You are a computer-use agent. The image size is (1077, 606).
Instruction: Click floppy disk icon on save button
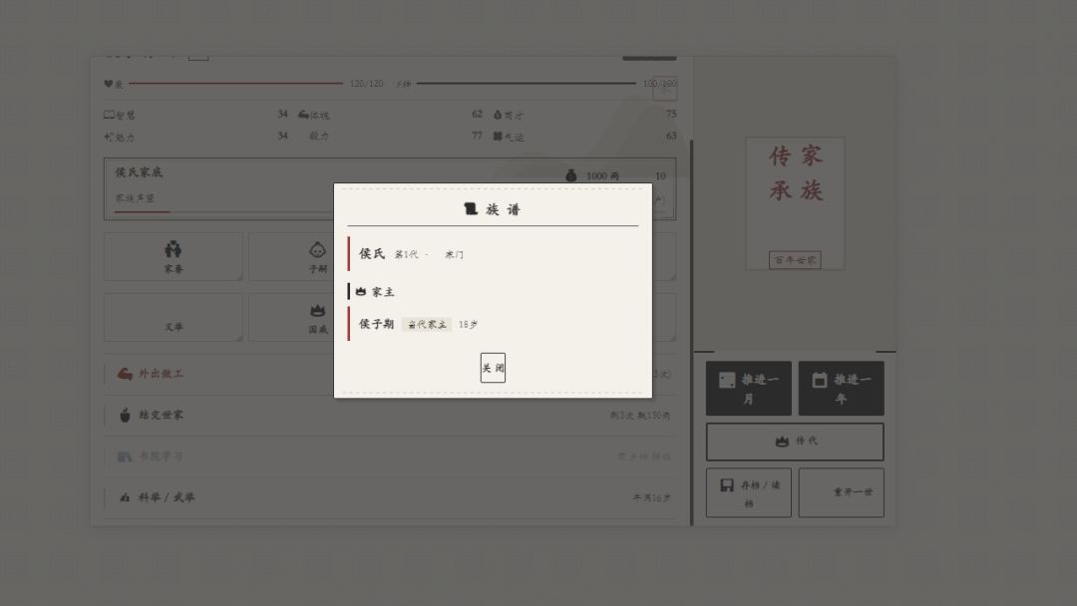tap(727, 485)
